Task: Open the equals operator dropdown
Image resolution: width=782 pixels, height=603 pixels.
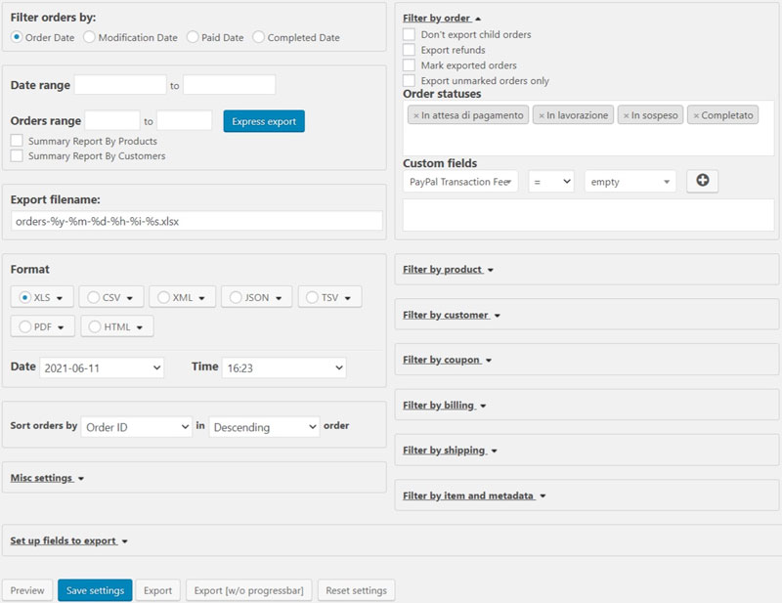Action: coord(551,182)
